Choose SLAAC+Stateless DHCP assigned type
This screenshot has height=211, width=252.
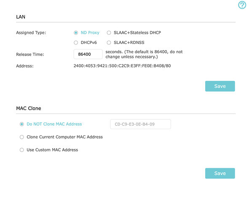(x=109, y=32)
